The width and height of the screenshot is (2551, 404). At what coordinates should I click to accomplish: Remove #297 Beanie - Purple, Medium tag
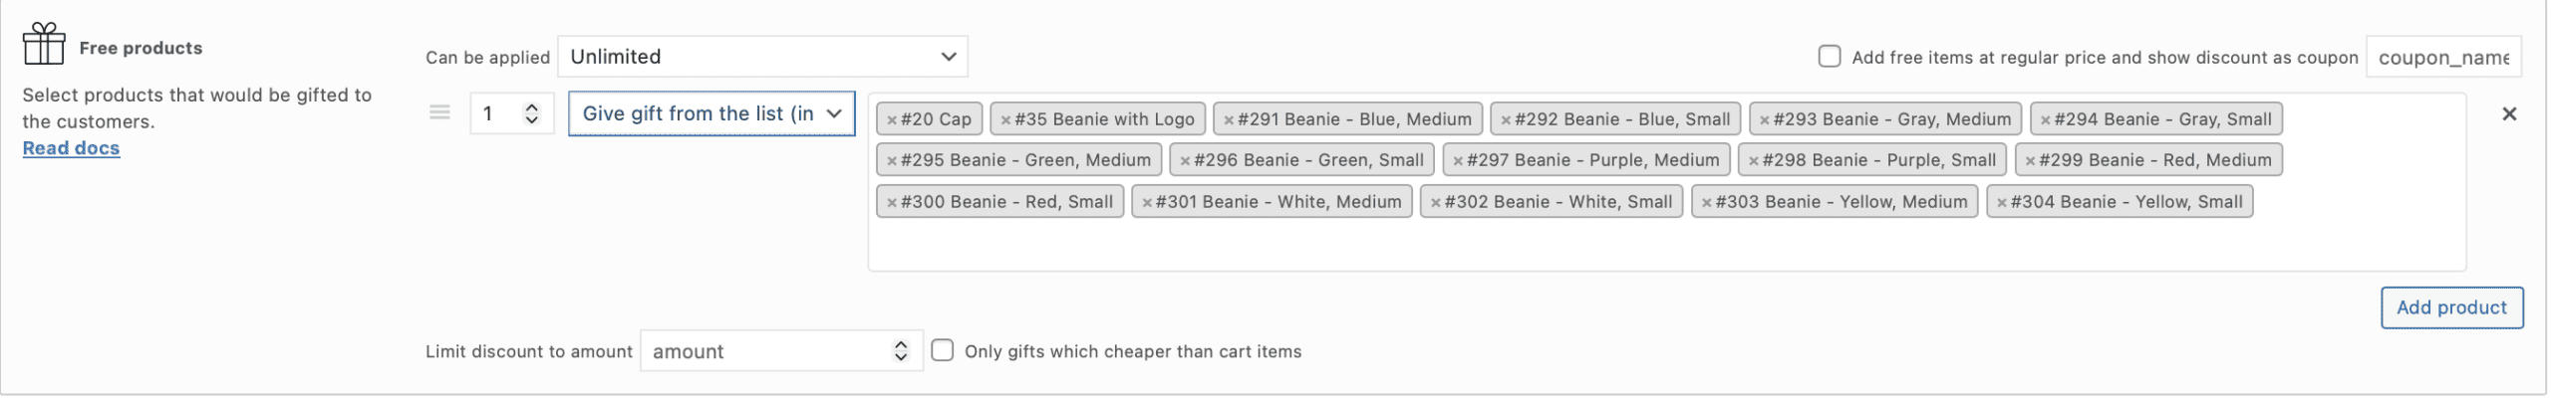pyautogui.click(x=1458, y=161)
